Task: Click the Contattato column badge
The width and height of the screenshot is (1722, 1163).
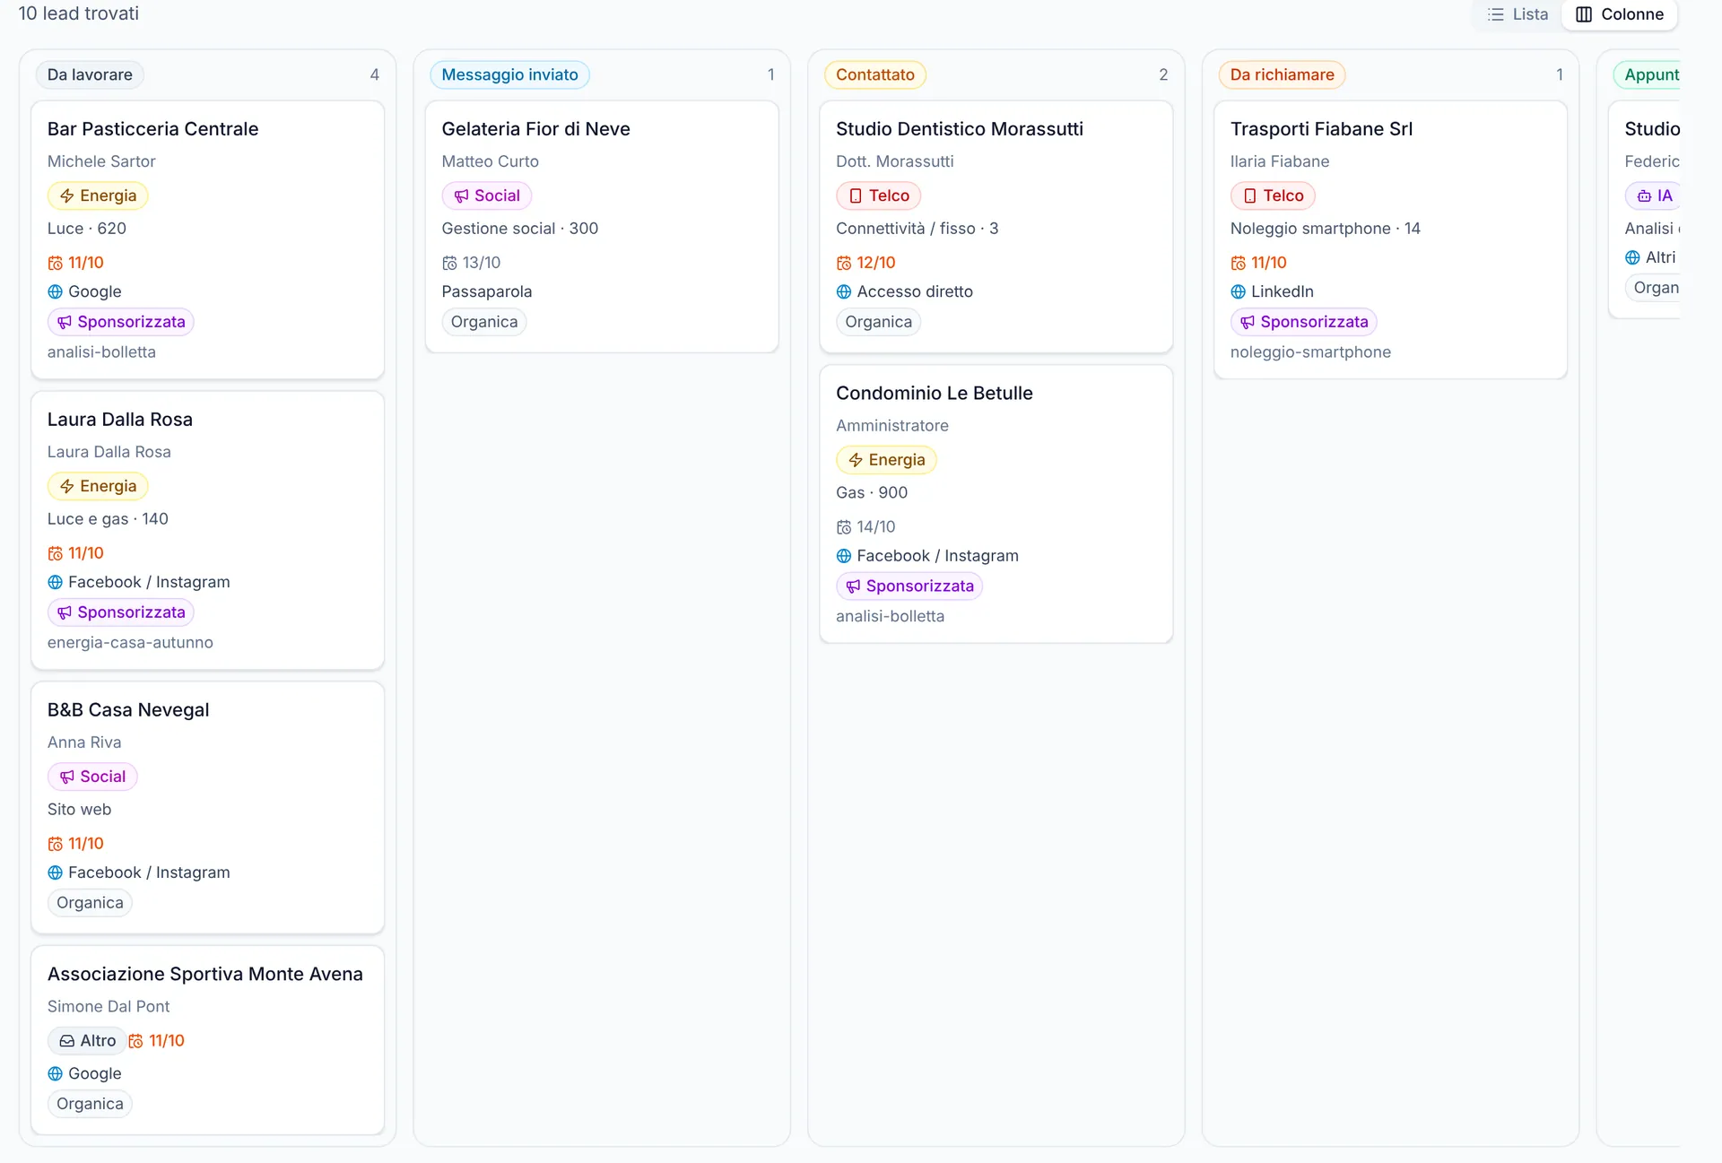Action: [875, 74]
